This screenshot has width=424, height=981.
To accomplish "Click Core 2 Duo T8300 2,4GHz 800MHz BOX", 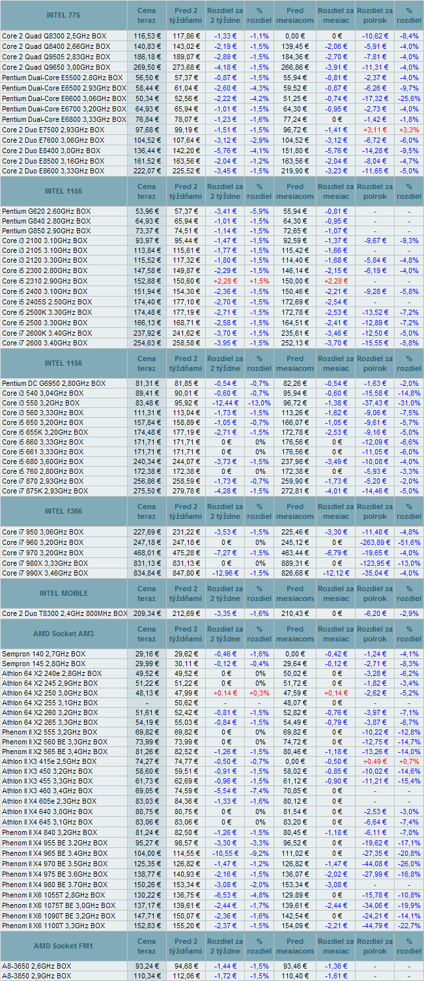I will pos(64,613).
